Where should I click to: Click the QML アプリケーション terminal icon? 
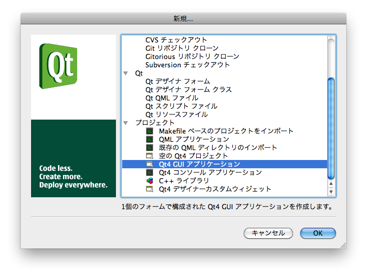click(x=150, y=139)
